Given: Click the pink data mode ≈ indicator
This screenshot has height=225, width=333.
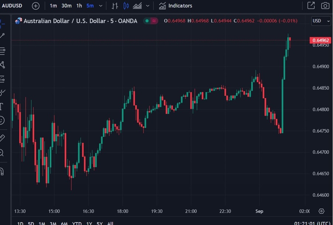Looking at the screenshot, I should point(154,21).
